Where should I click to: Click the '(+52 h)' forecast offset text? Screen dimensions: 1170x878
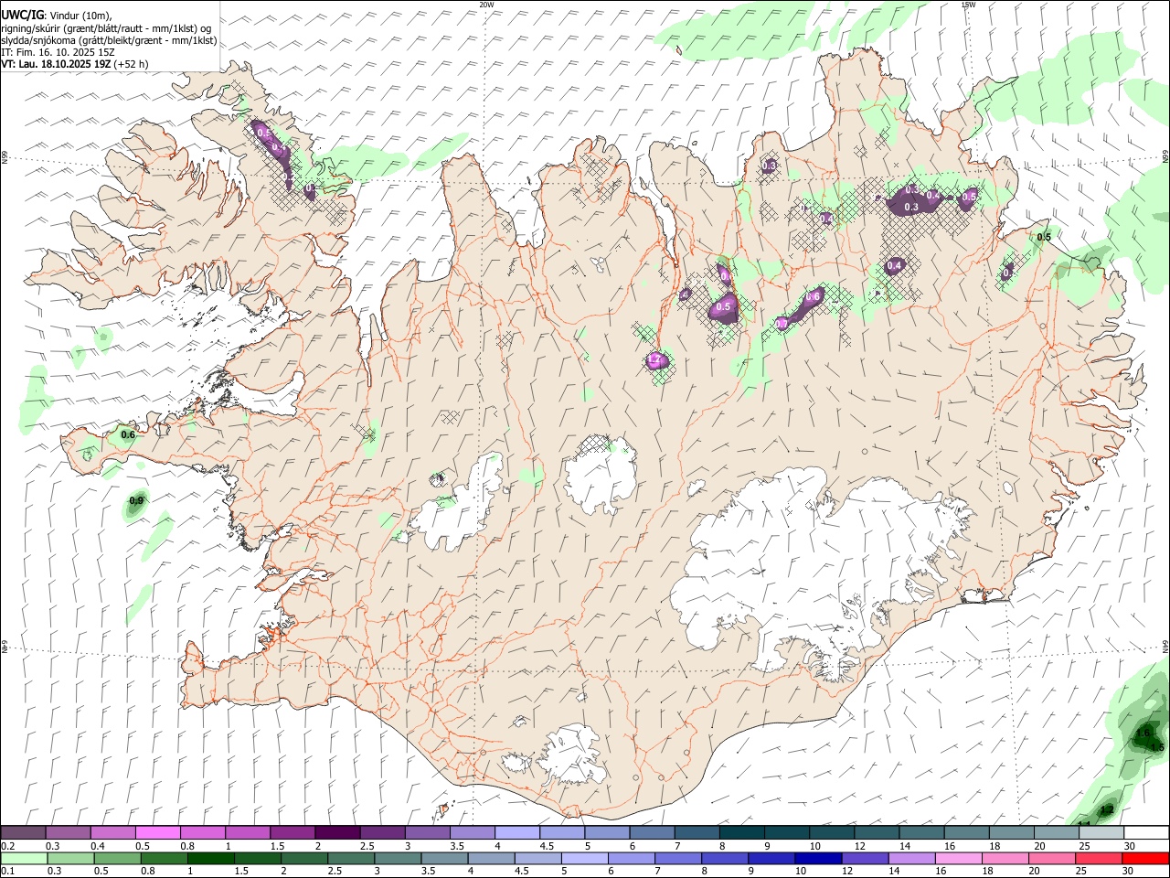pyautogui.click(x=132, y=64)
